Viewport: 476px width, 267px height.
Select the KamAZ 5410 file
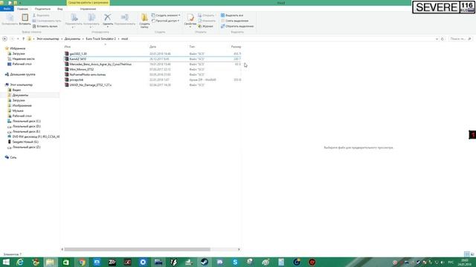tap(152, 59)
